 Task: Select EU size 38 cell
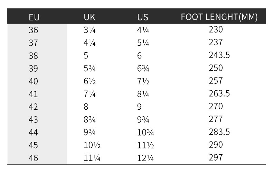point(34,56)
